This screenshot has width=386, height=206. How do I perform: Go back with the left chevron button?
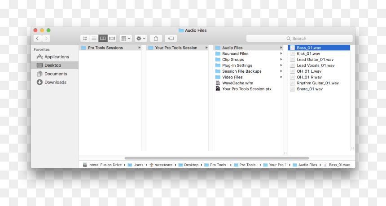coord(37,39)
